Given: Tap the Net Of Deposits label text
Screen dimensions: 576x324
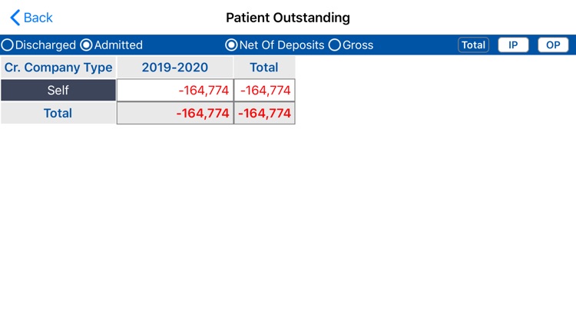Looking at the screenshot, I should (282, 45).
